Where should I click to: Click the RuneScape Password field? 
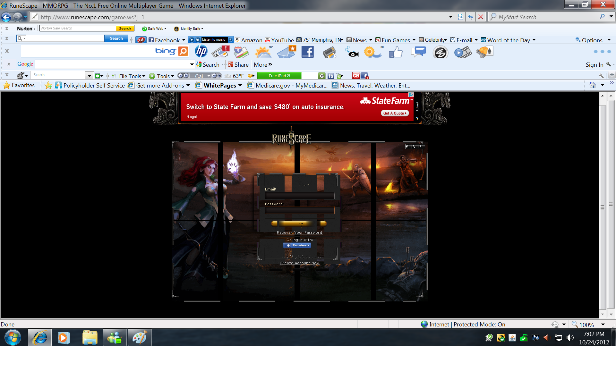[300, 210]
